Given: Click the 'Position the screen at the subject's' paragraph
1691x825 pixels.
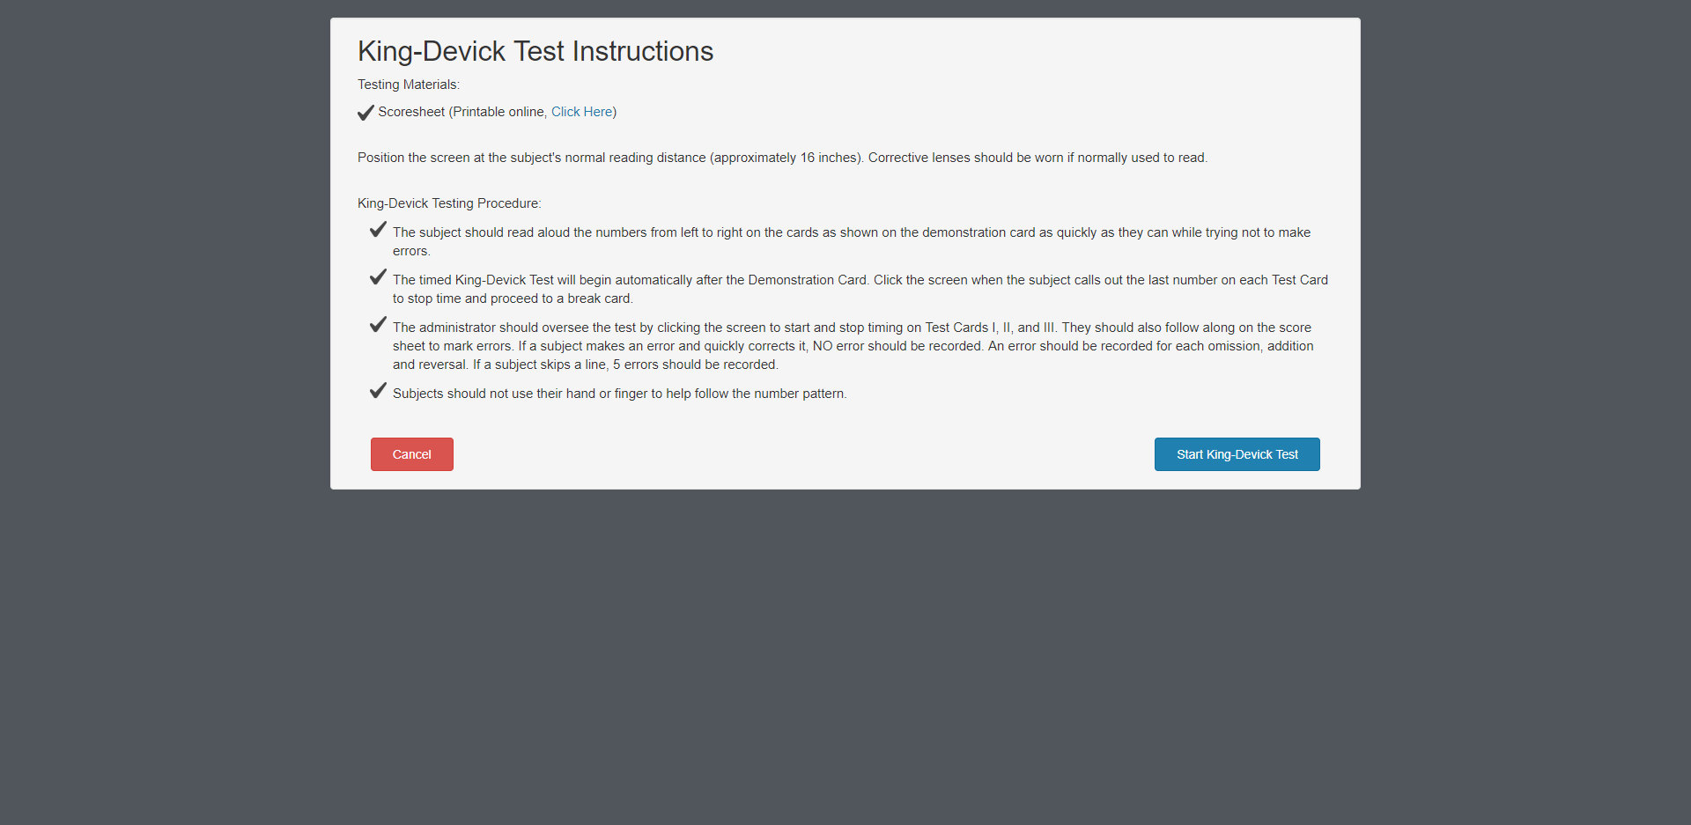Looking at the screenshot, I should [x=782, y=158].
